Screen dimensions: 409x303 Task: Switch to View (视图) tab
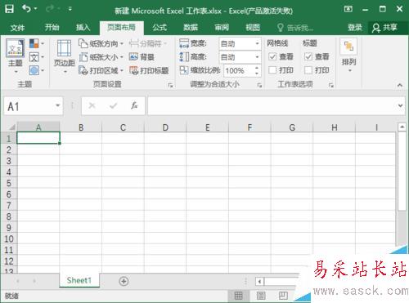pos(253,28)
